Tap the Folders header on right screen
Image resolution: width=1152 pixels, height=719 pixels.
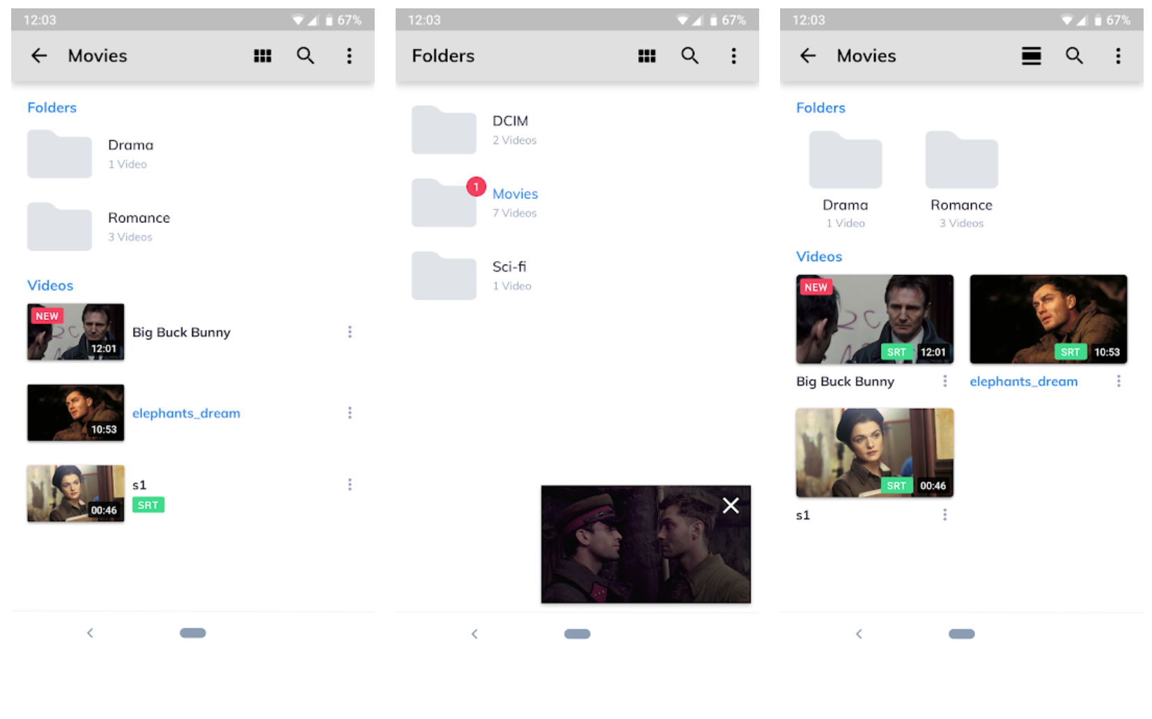point(820,108)
